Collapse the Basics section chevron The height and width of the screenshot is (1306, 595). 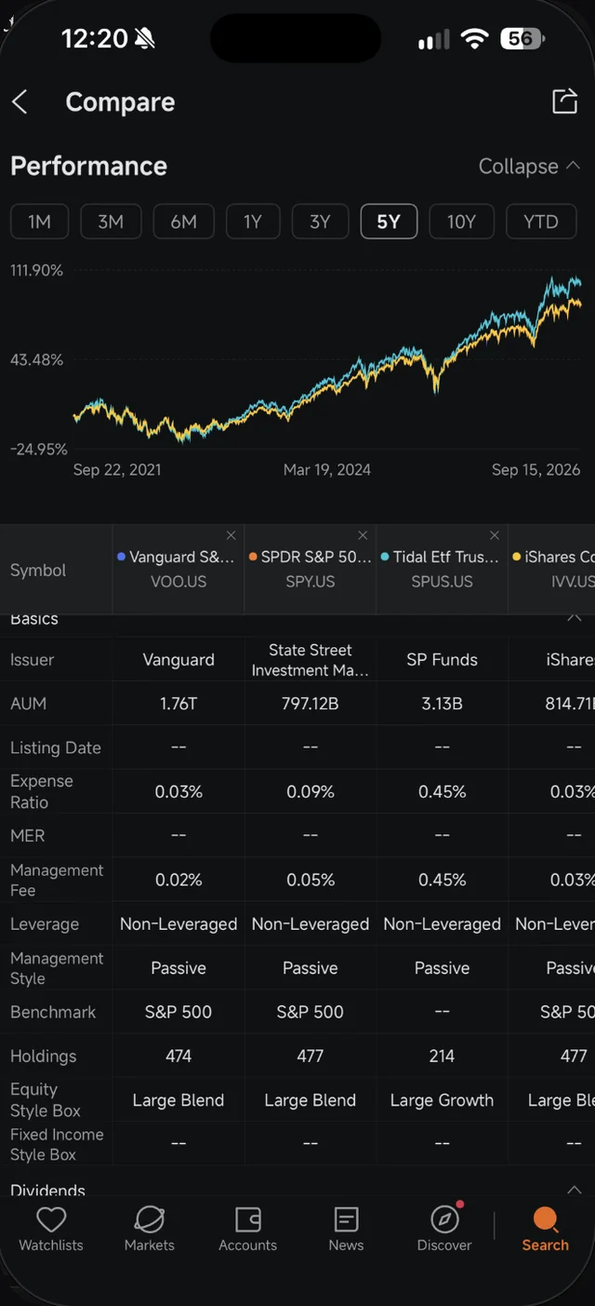[x=574, y=618]
